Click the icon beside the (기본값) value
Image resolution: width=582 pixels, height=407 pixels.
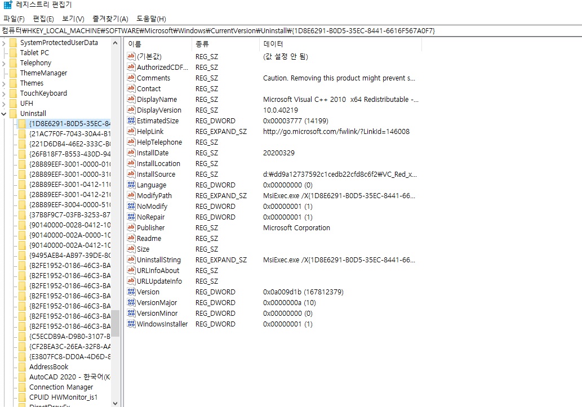(131, 56)
